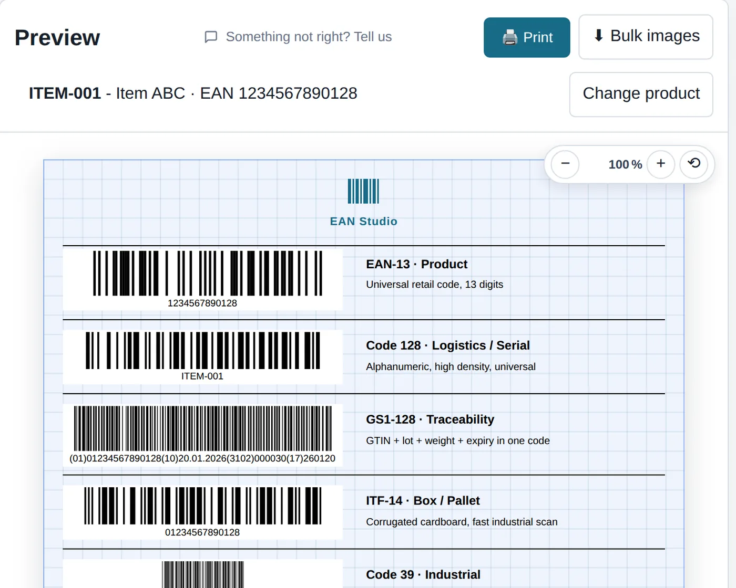Click the EAN Studio barcode logo
This screenshot has width=736, height=588.
[363, 191]
